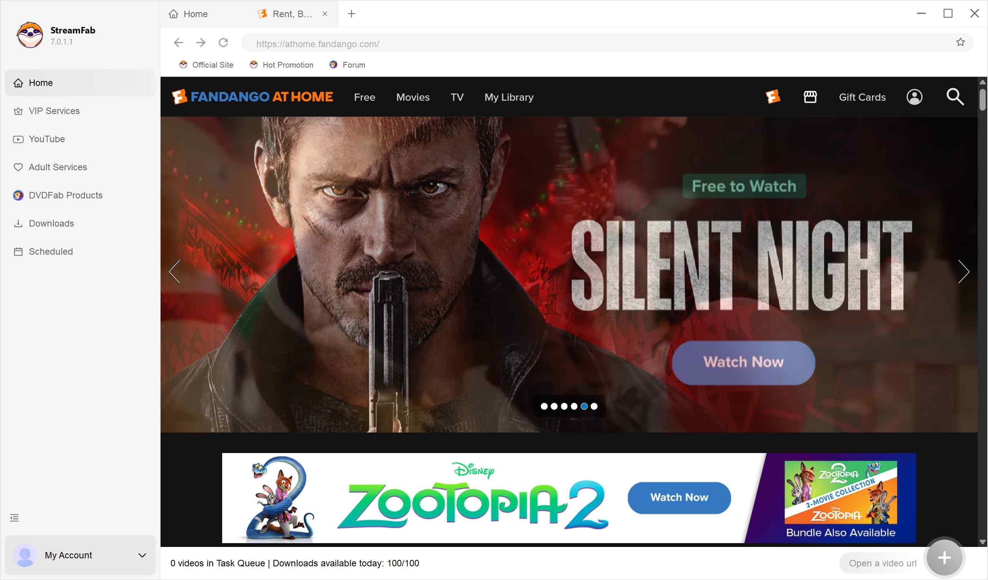Bookmark the current page with the star
The height and width of the screenshot is (580, 988).
tap(960, 42)
